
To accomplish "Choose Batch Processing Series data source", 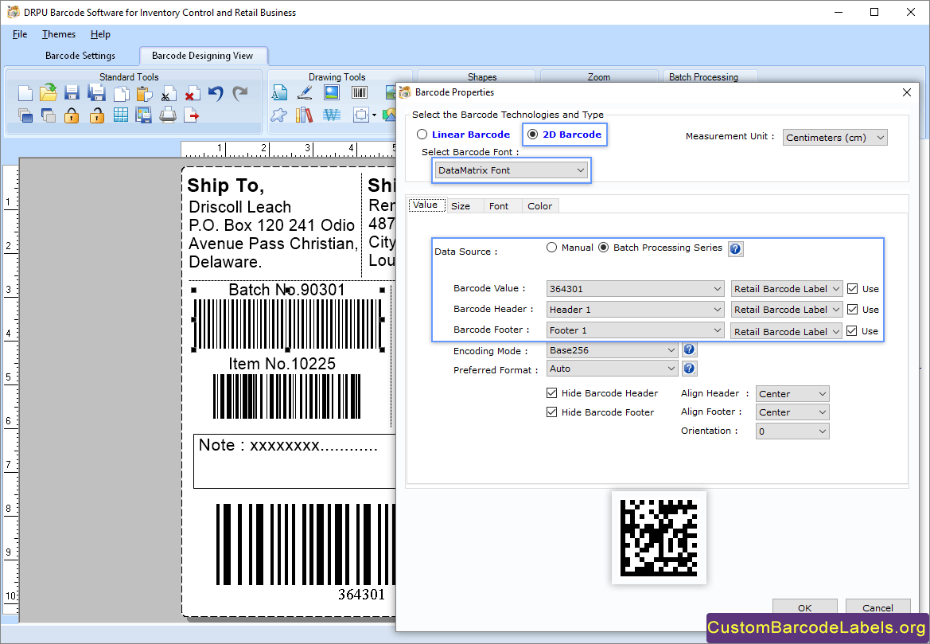I will pos(603,248).
